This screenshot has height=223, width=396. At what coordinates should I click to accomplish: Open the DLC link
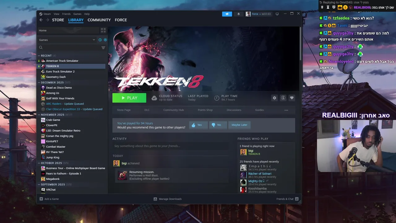147,110
